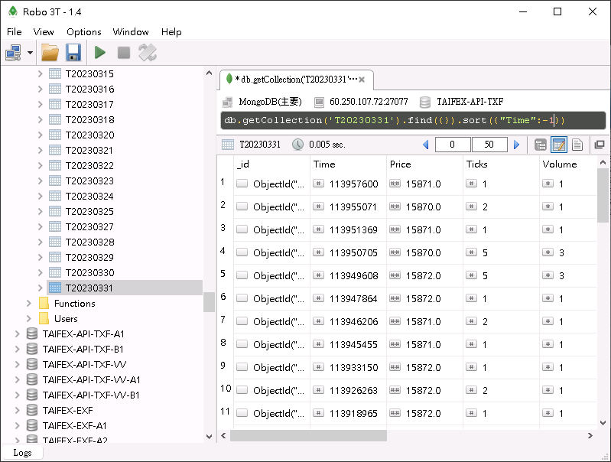Viewport: 611px width, 462px height.
Task: Open the View menu
Action: pyautogui.click(x=44, y=32)
